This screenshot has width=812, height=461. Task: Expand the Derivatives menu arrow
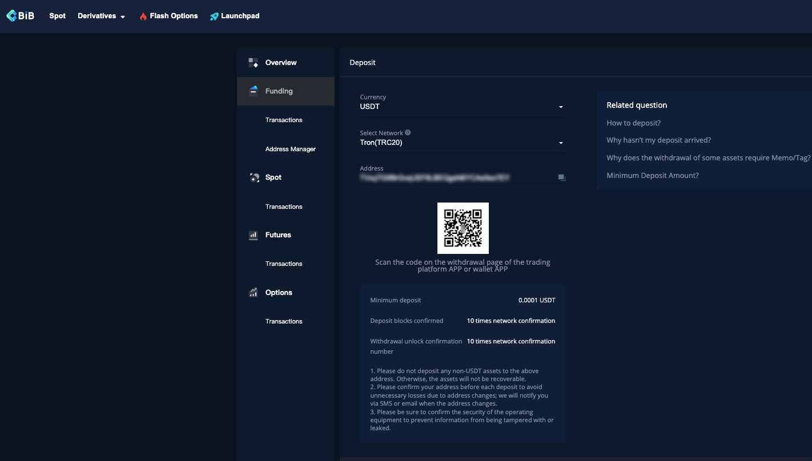[x=123, y=17]
